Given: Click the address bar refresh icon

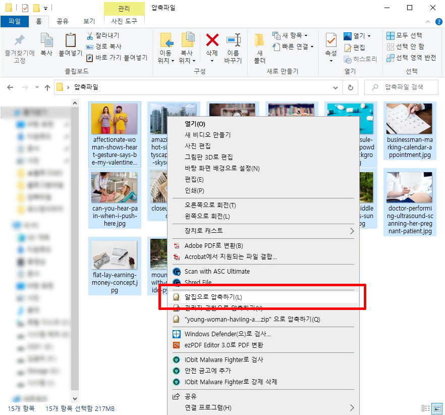Looking at the screenshot, I should (352, 87).
